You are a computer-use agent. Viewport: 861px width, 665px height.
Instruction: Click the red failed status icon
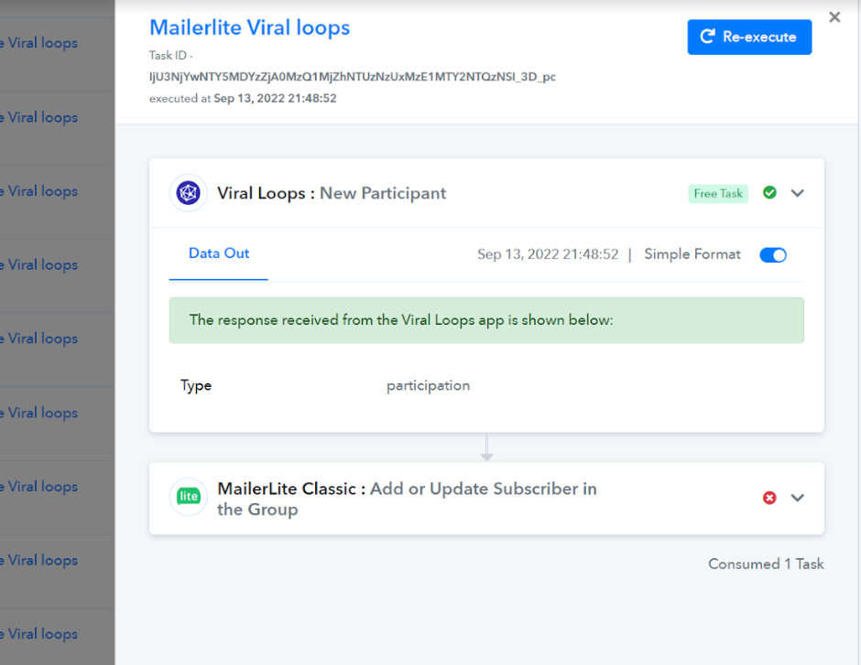click(769, 498)
